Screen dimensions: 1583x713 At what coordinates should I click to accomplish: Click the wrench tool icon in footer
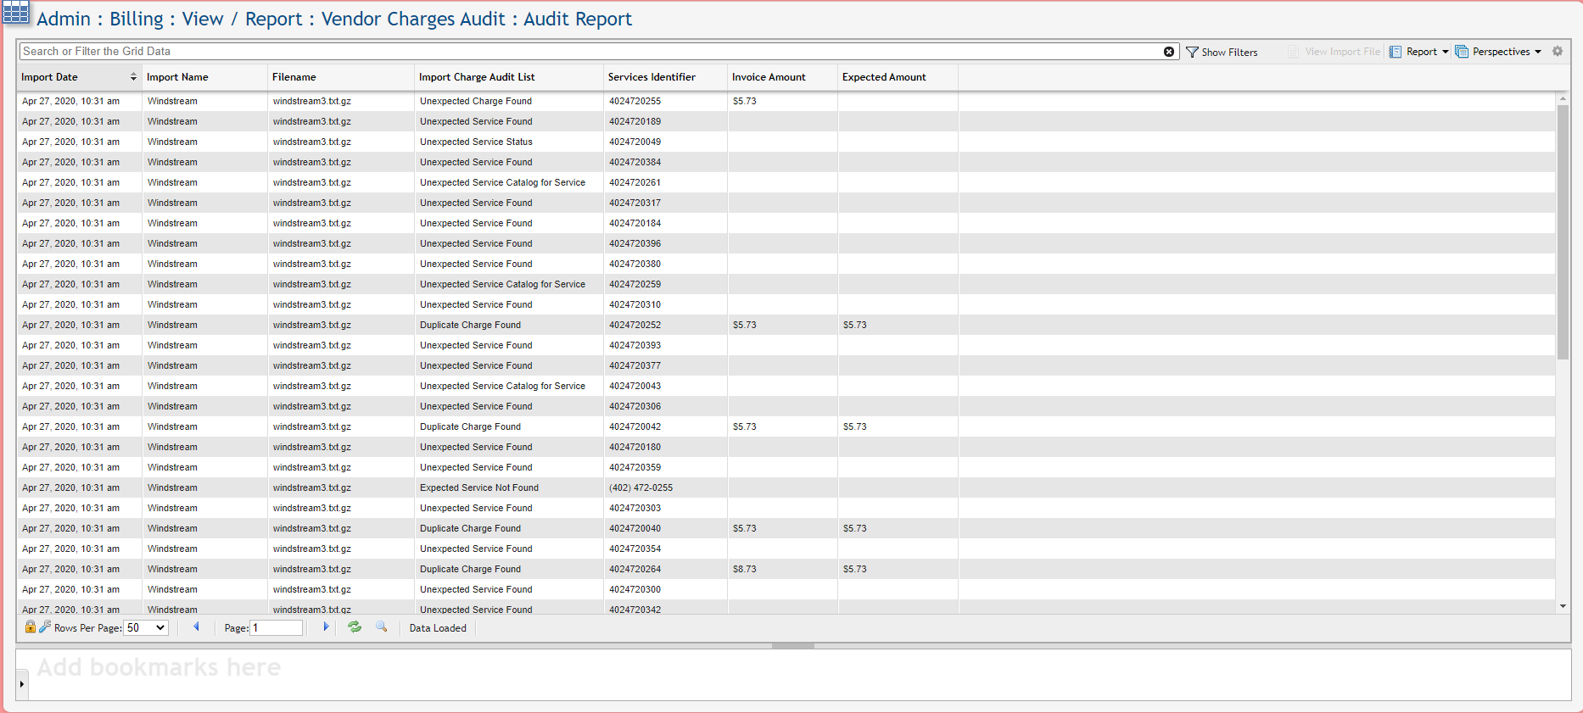click(x=45, y=627)
